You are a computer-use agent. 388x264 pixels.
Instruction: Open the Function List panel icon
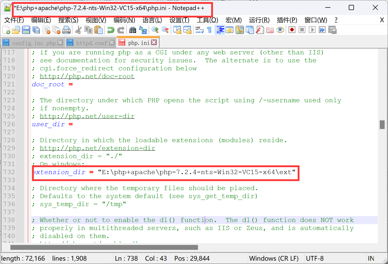[260, 30]
